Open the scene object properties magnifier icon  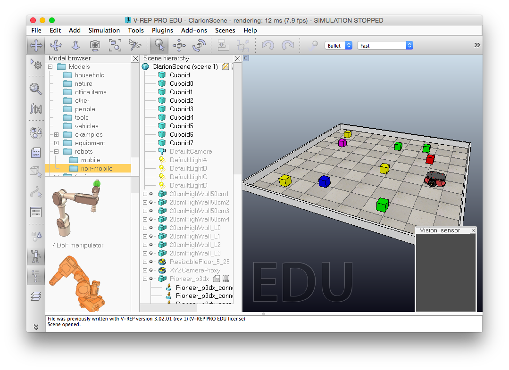click(x=36, y=88)
